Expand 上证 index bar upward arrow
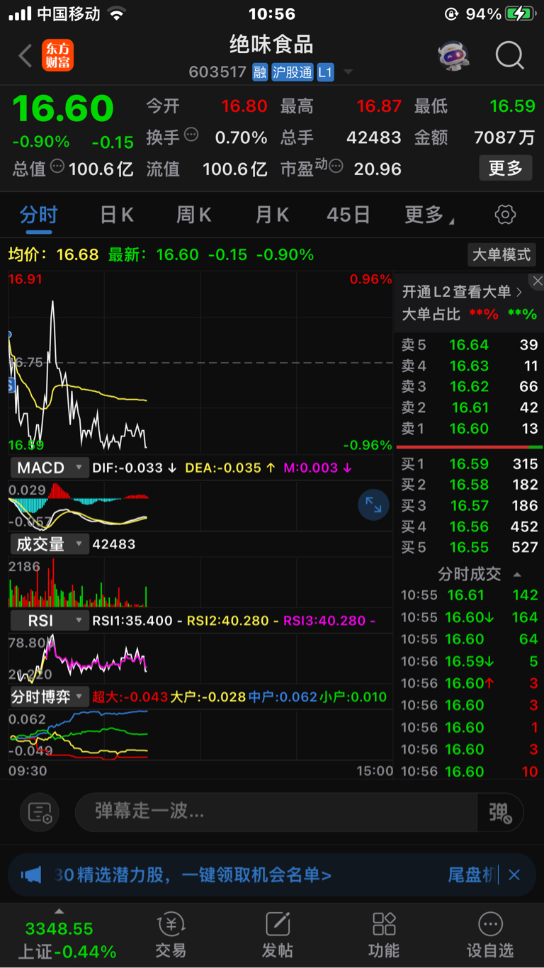The width and height of the screenshot is (544, 968). click(59, 912)
